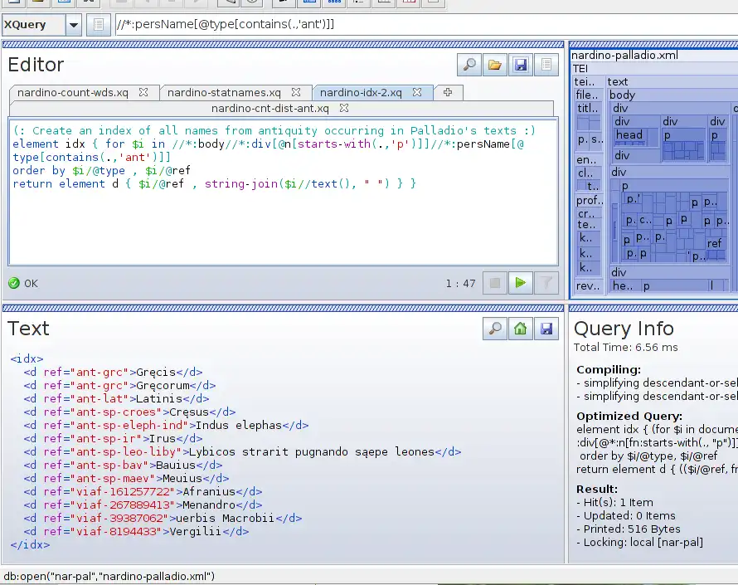738x585 pixels.
Task: Open a file using Editor's folder icon
Action: click(x=495, y=65)
